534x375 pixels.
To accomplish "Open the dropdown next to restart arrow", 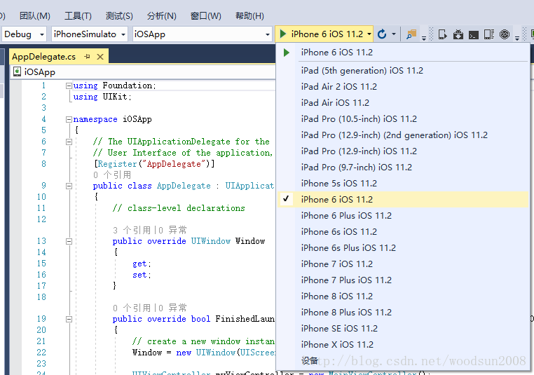I will click(394, 34).
